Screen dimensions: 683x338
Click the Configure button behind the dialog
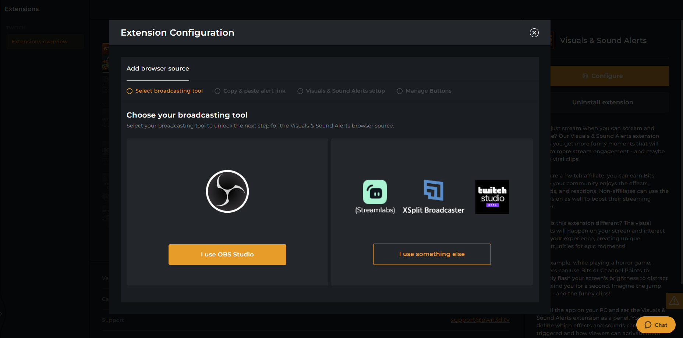(610, 76)
